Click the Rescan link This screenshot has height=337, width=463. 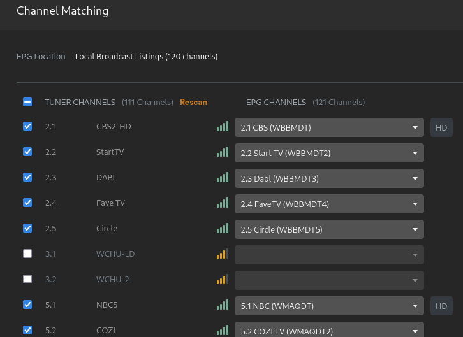coord(193,102)
